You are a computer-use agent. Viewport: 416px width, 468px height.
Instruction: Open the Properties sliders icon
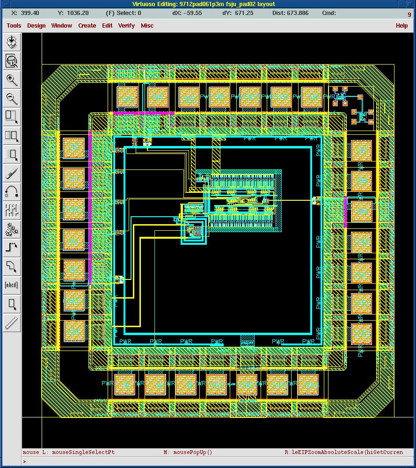click(12, 210)
